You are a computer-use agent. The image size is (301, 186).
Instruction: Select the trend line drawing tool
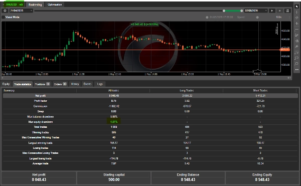[x=297, y=35]
